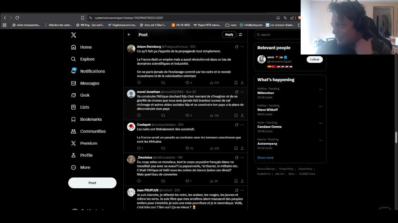Click the back arrow beside Post

click(129, 35)
